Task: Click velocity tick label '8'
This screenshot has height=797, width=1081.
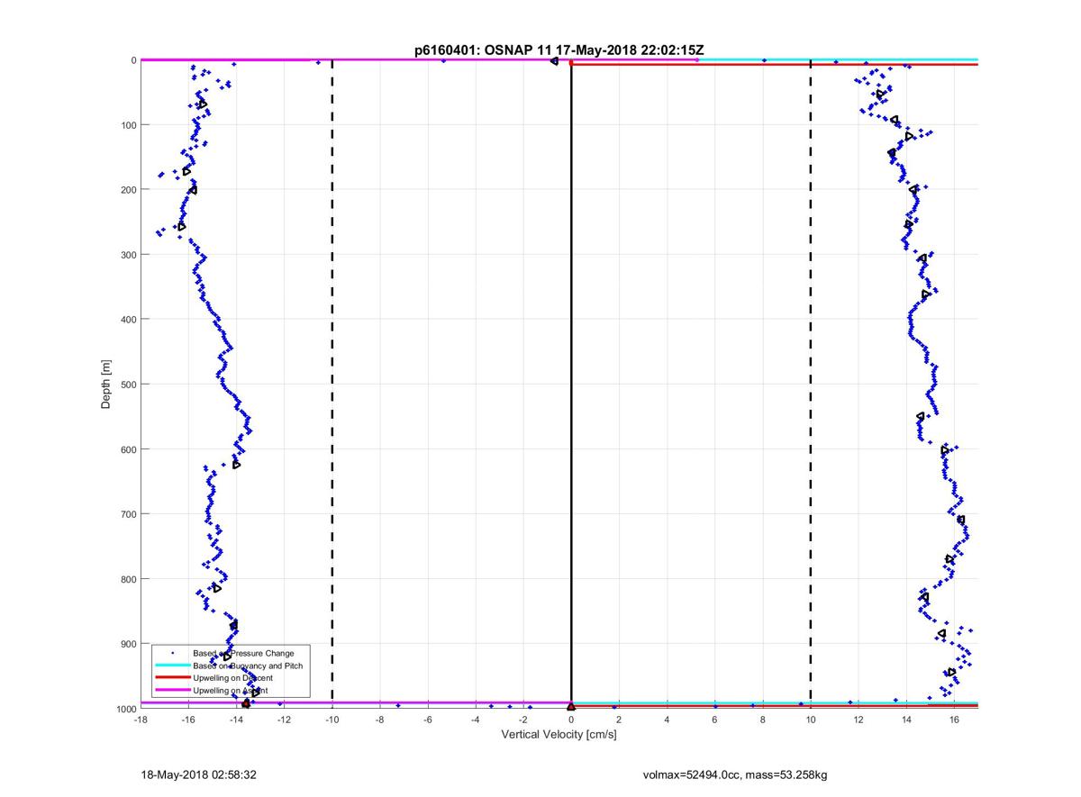Action: (762, 720)
